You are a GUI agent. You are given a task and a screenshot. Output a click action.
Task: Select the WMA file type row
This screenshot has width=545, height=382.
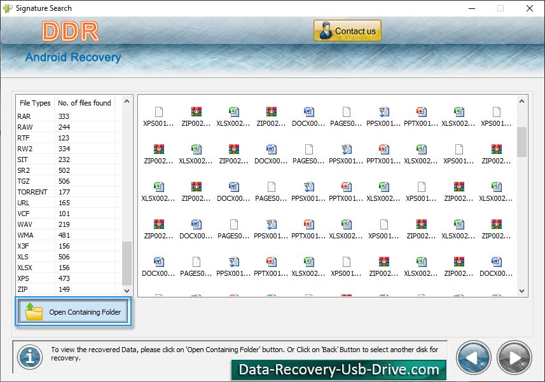(69, 235)
